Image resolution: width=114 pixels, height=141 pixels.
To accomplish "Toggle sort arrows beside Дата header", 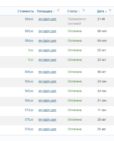I will pyautogui.click(x=106, y=11).
